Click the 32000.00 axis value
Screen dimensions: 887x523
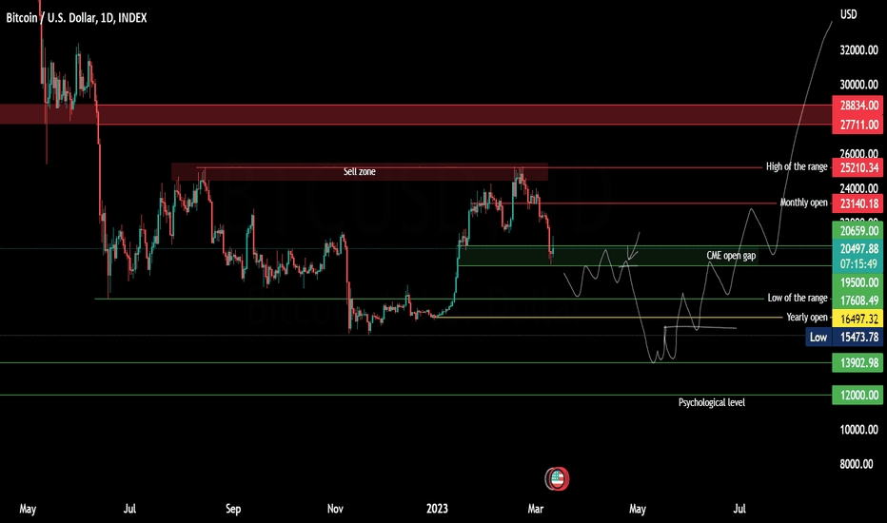(858, 50)
